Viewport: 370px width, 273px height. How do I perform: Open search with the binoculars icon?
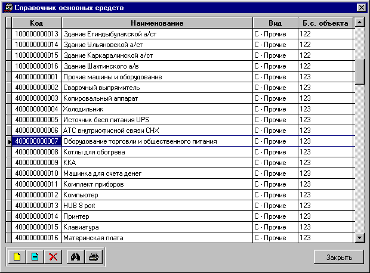[75, 257]
